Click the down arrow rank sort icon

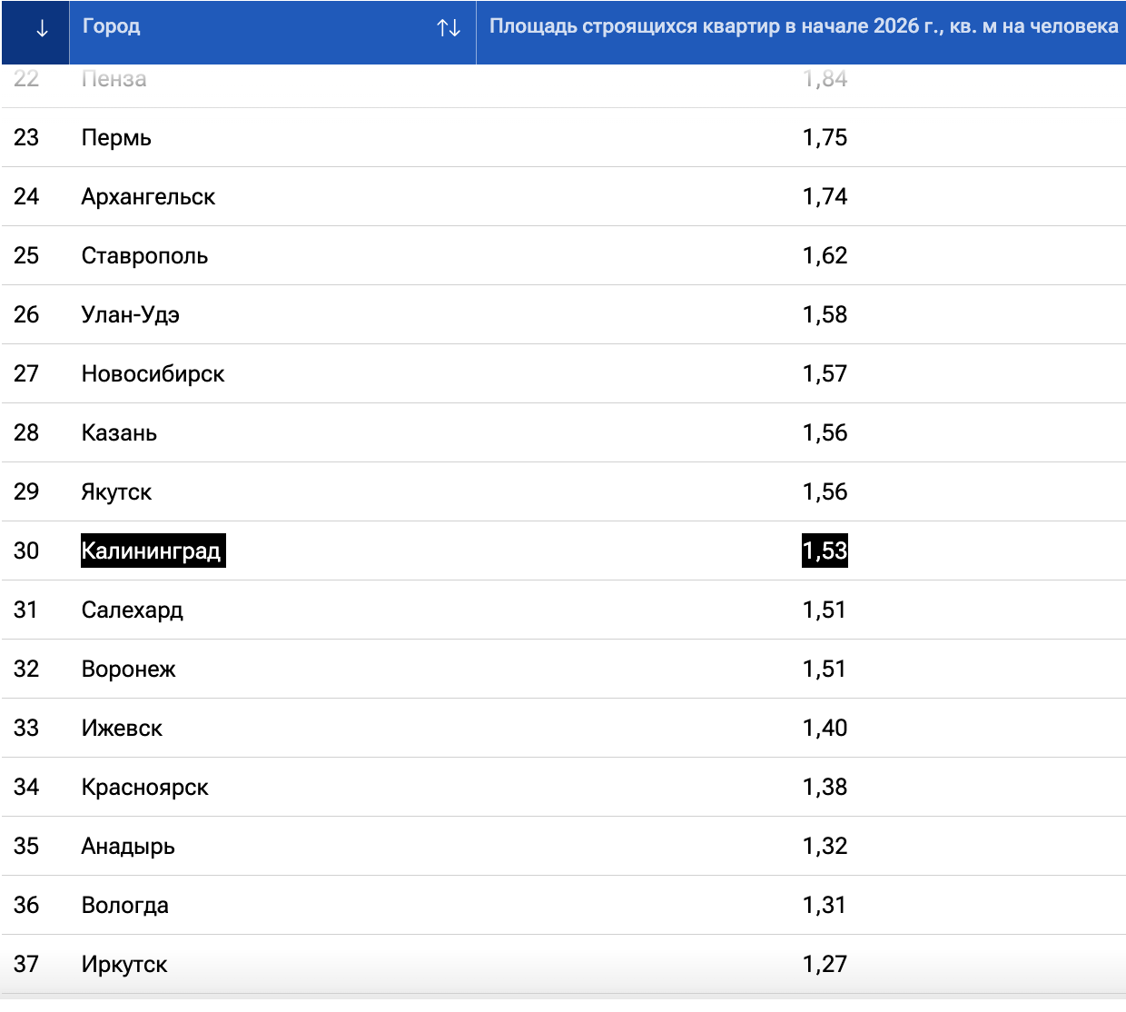coord(41,28)
